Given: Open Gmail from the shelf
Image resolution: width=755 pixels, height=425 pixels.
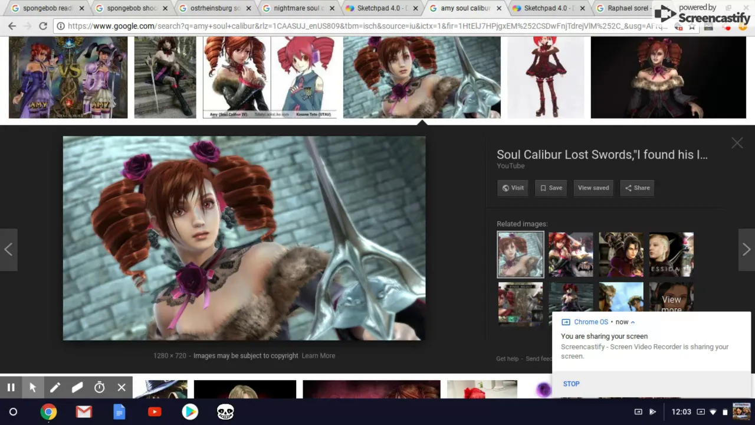Looking at the screenshot, I should (x=84, y=412).
